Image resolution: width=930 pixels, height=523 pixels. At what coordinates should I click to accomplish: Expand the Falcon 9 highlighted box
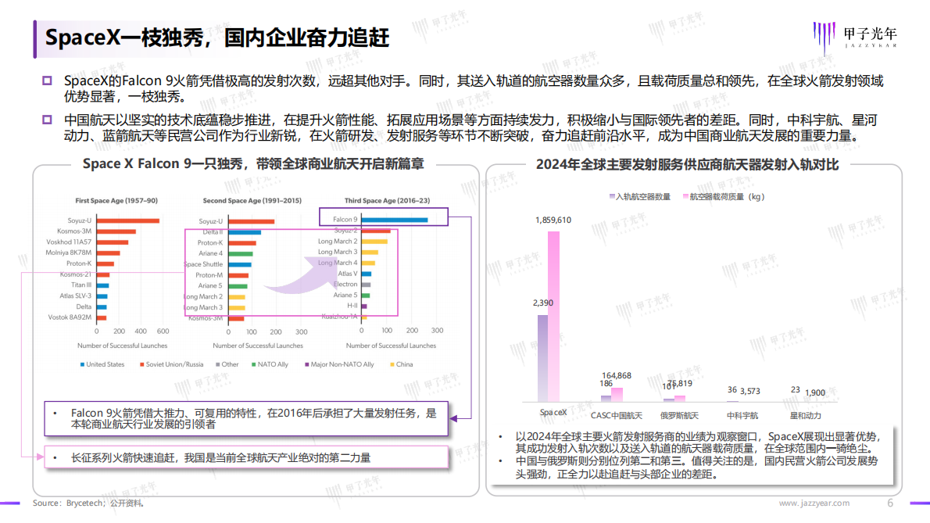[381, 217]
